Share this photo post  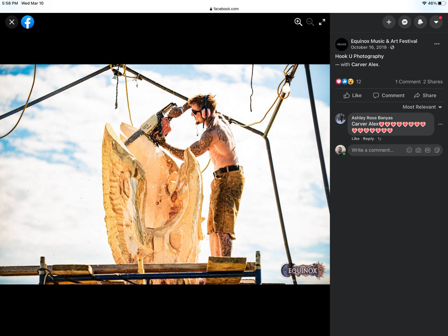[425, 96]
